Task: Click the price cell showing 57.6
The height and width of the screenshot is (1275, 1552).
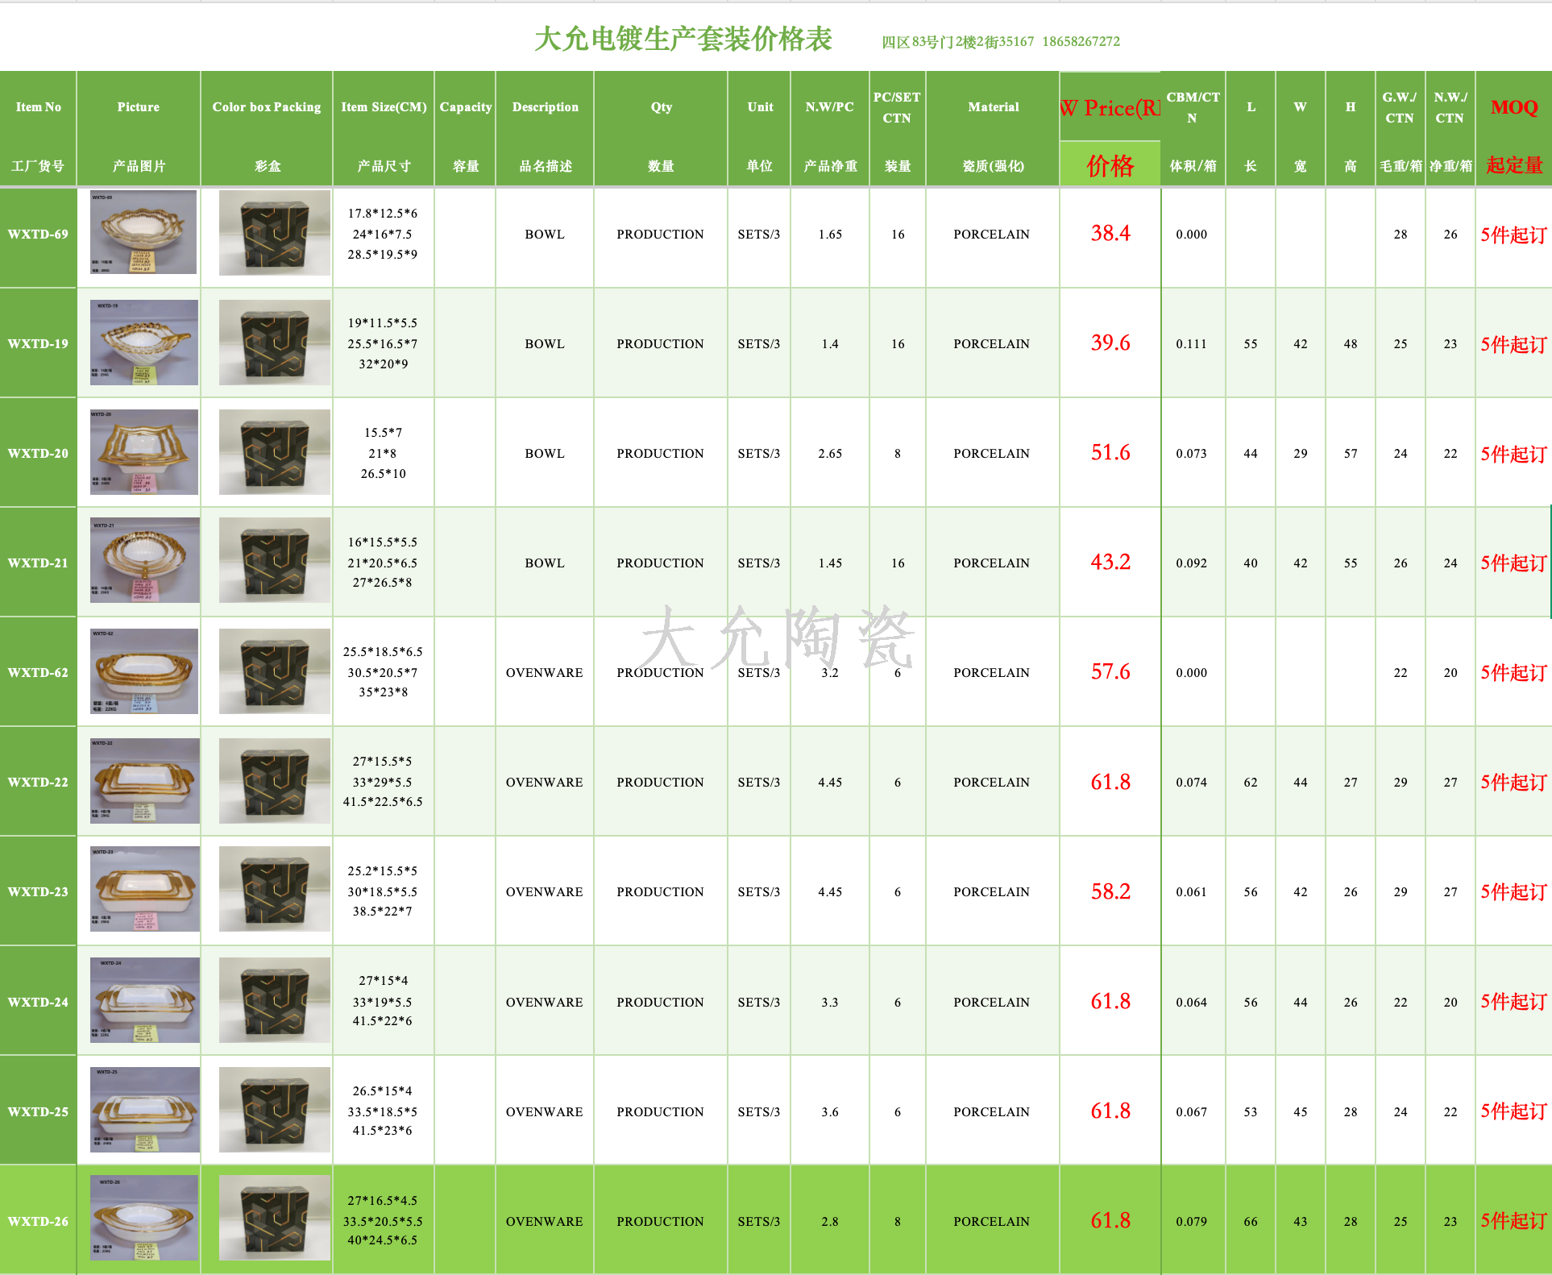Action: (x=1110, y=672)
